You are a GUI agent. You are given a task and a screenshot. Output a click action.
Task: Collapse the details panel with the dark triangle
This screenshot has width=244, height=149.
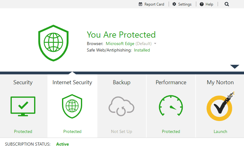point(235,67)
